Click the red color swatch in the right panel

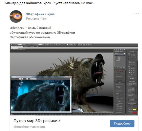(x=134, y=113)
